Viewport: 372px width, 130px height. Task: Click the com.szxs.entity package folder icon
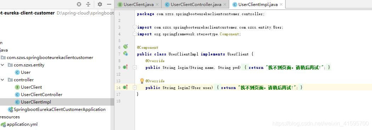[10, 65]
